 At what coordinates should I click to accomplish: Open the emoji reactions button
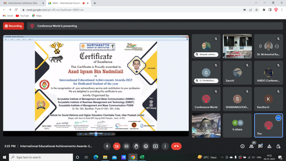[146, 146]
